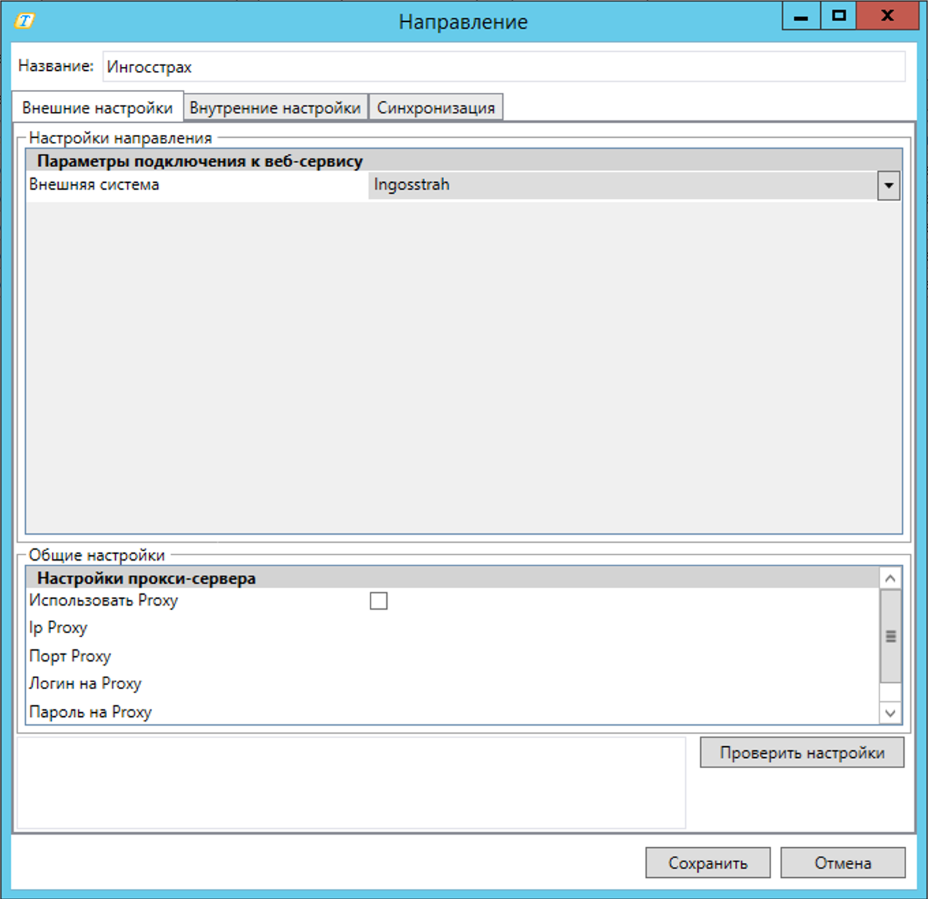Switch to the Внутренние настройки tab
The width and height of the screenshot is (928, 899).
[x=275, y=108]
